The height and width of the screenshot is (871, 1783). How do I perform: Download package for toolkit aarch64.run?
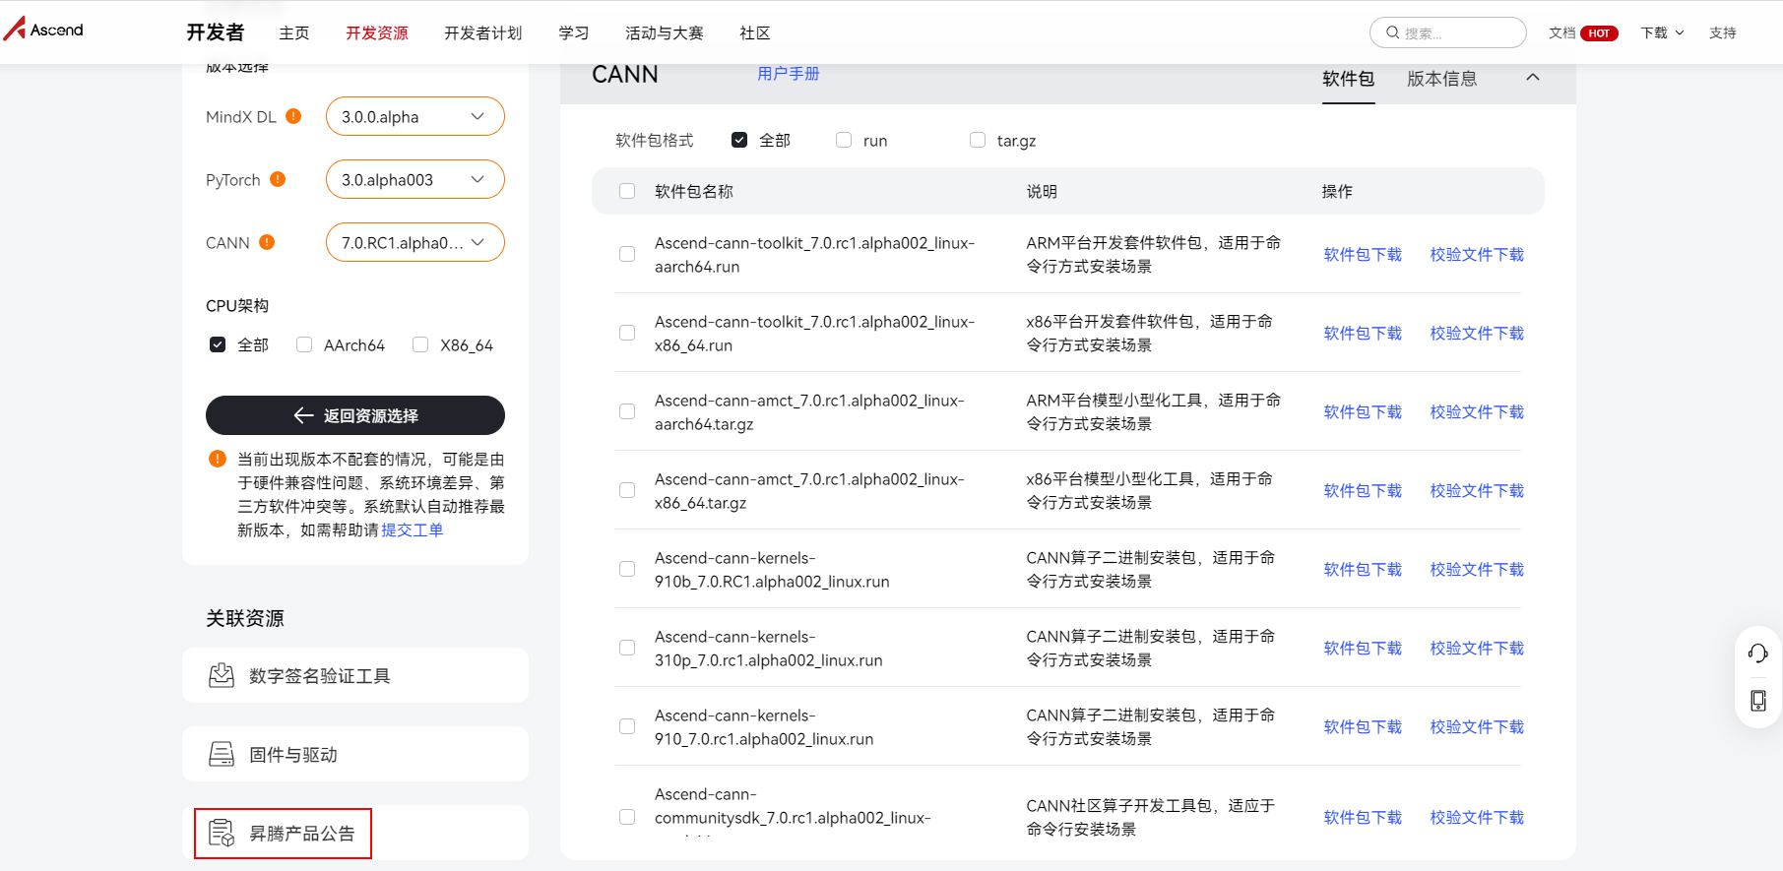click(1364, 254)
